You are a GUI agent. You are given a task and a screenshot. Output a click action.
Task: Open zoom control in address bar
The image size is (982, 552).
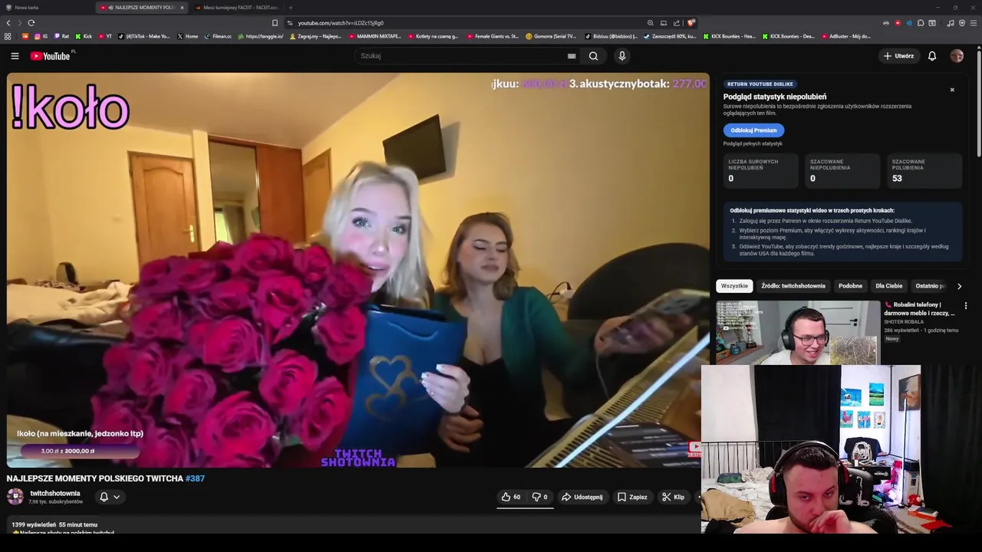[651, 23]
